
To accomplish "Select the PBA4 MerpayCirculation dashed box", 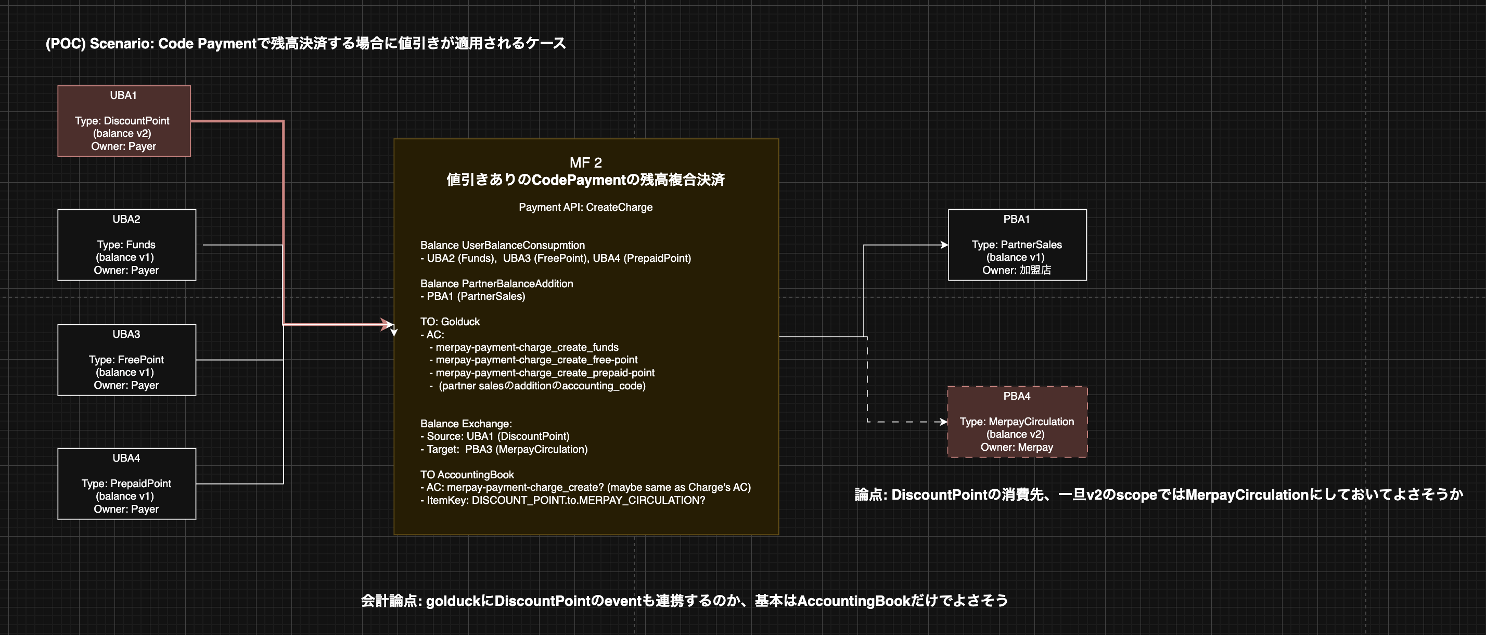I will [x=1017, y=422].
